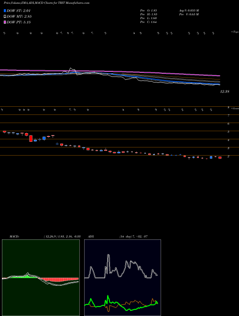This screenshot has height=316, width=239.
Task: Click the 'Pre L: 1.60' value
Action: [149, 18]
